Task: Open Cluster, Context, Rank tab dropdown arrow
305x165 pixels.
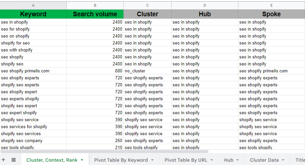Action: 82,160
